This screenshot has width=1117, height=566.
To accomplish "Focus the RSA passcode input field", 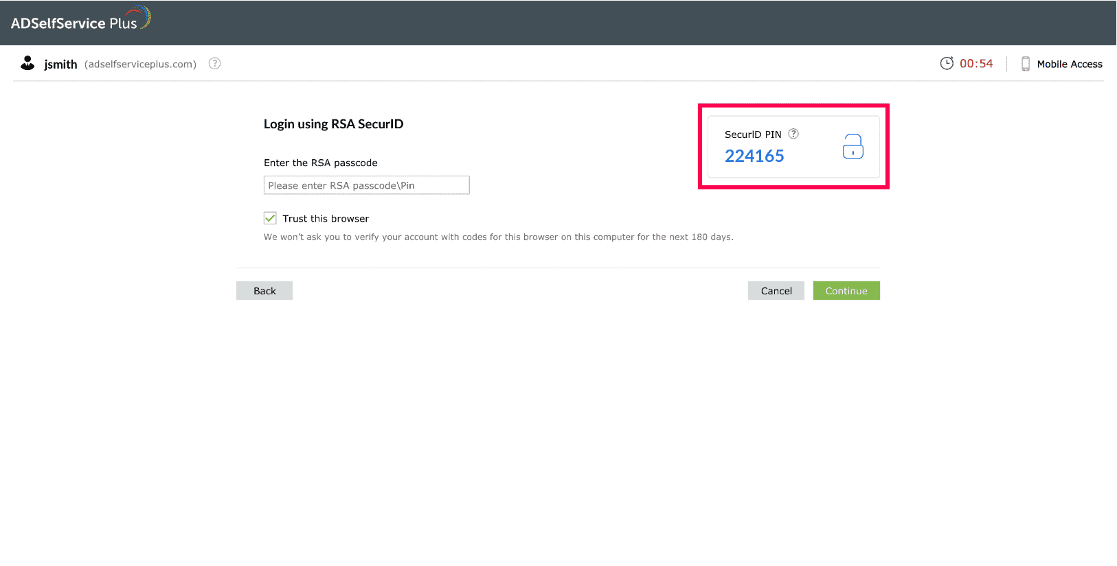I will (366, 185).
